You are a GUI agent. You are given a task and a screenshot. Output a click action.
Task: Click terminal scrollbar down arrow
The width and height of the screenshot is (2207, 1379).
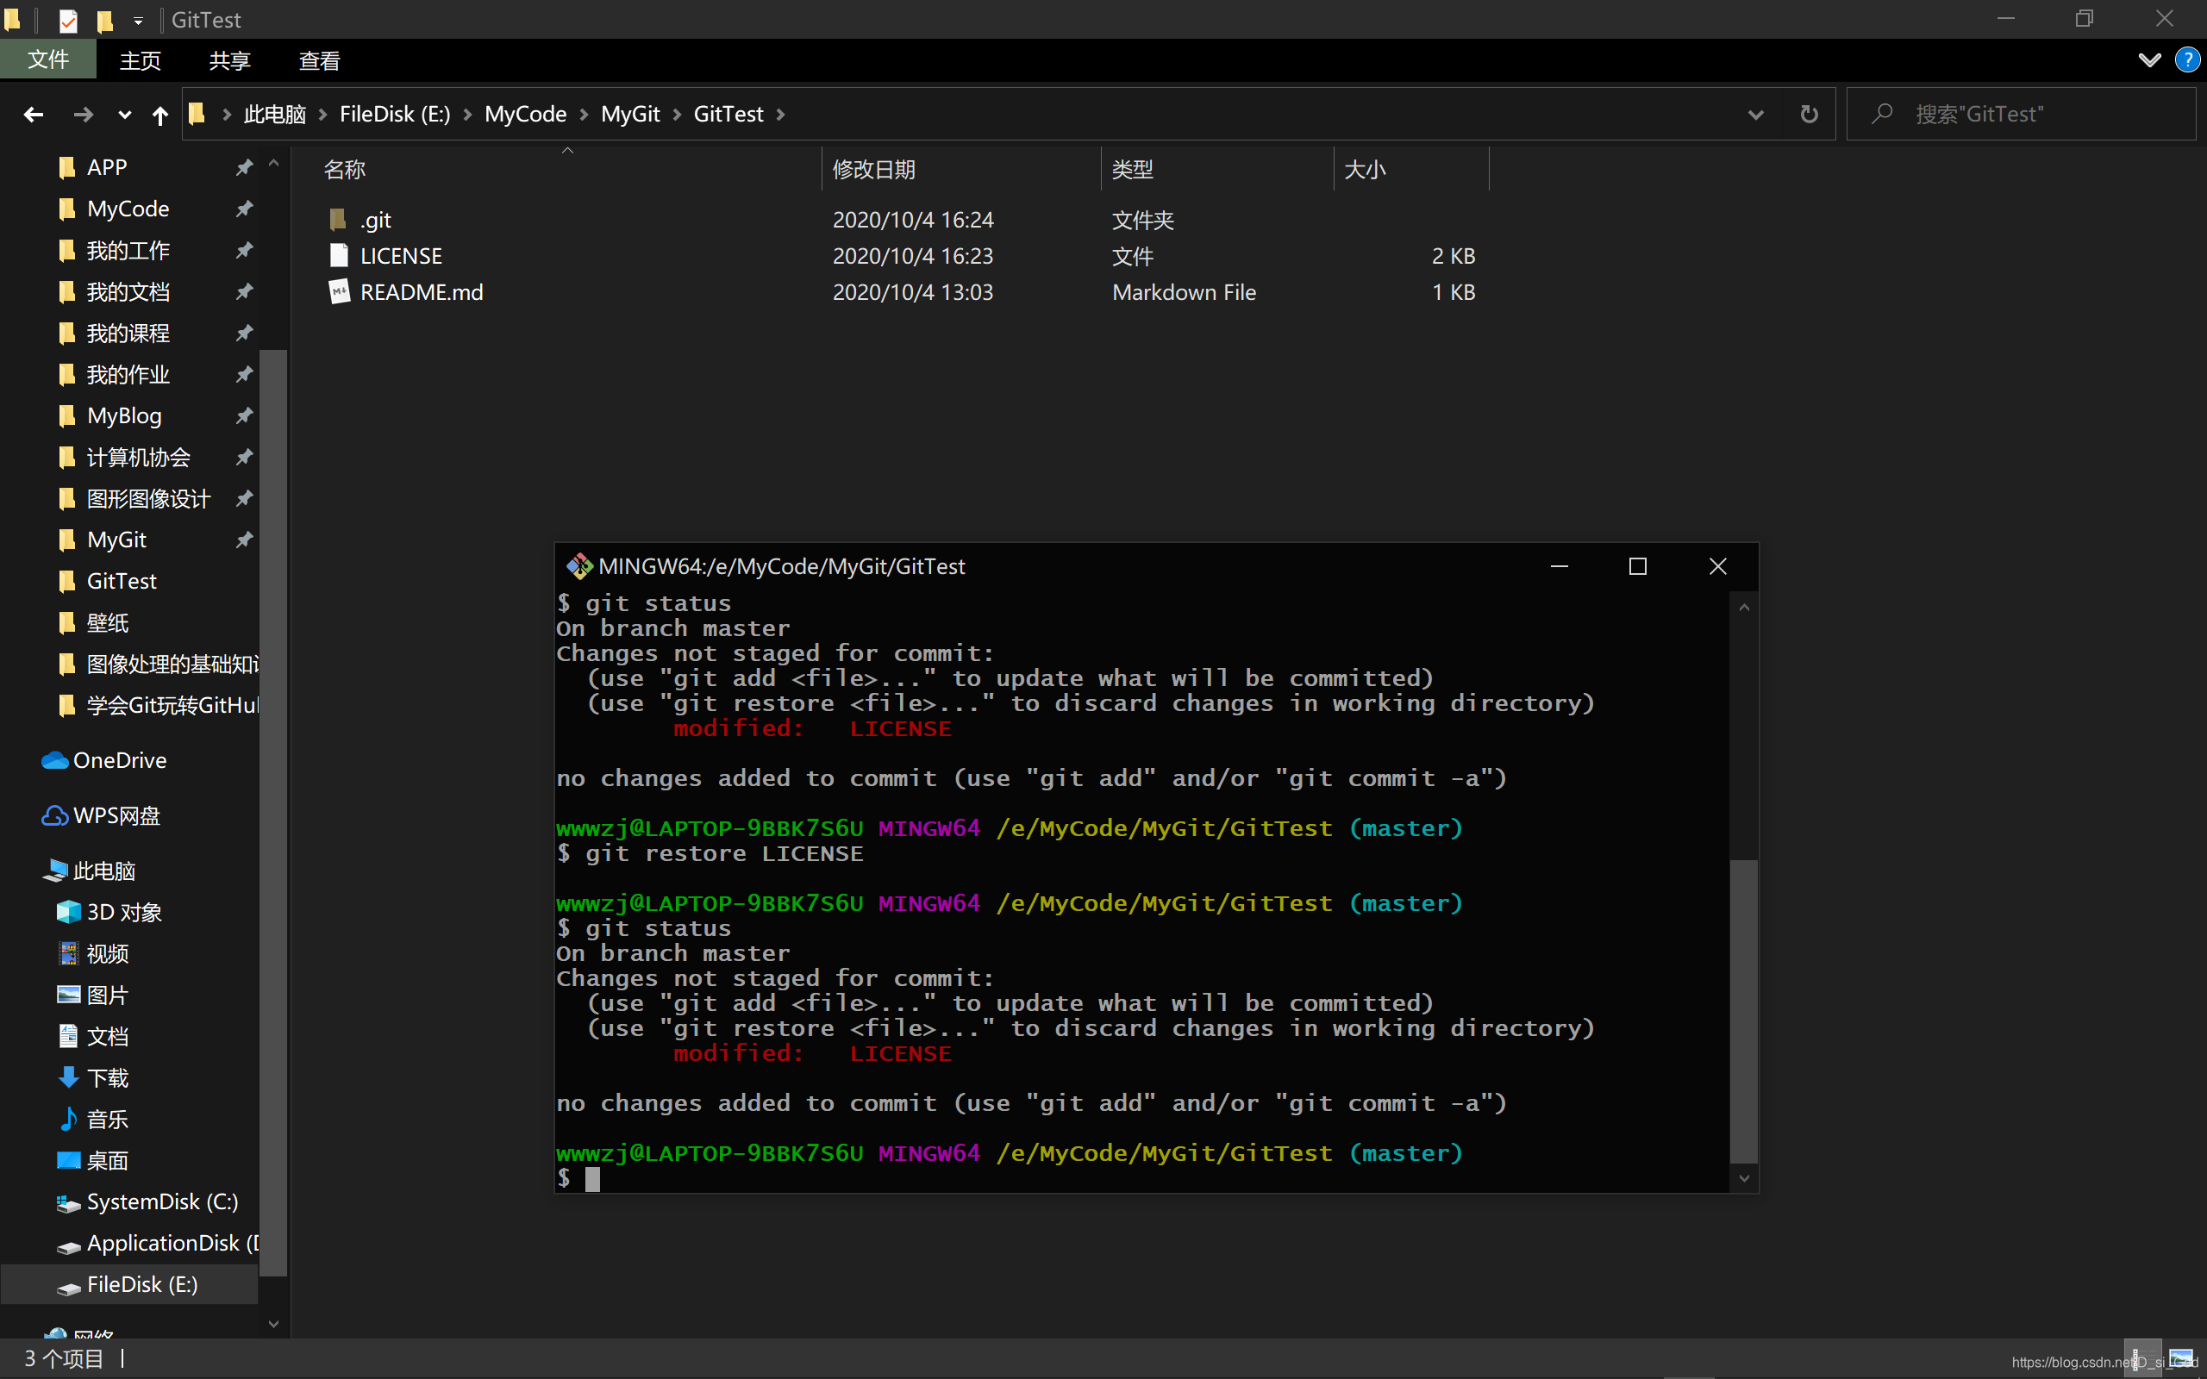click(1744, 1178)
